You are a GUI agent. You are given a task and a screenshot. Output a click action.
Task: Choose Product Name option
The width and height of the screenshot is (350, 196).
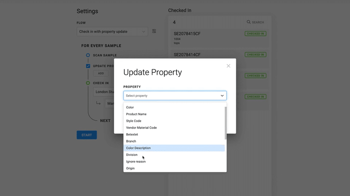[x=174, y=114]
